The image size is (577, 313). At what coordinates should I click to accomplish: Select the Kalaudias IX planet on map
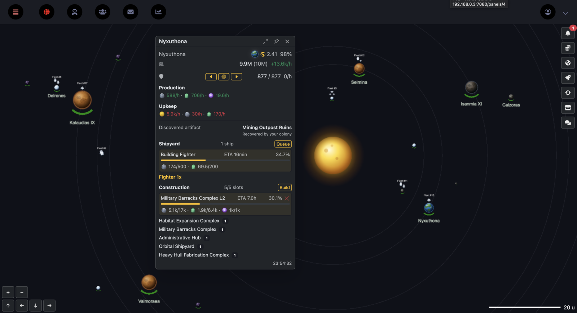[82, 100]
